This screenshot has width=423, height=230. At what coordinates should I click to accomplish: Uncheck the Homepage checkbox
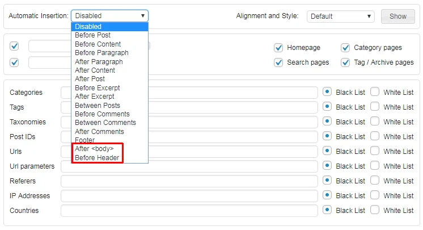[x=278, y=48]
